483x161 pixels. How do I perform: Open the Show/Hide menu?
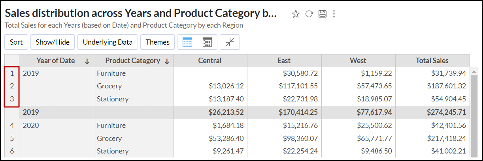click(53, 42)
